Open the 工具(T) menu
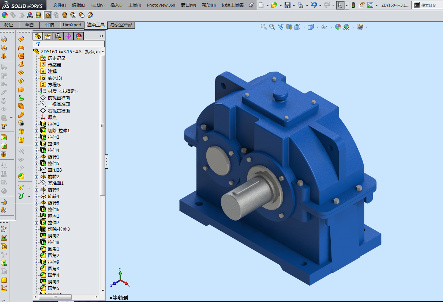 click(x=135, y=5)
